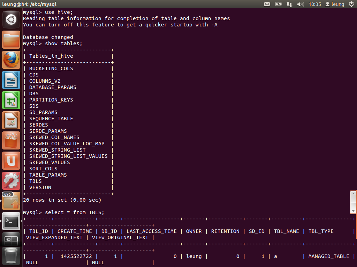
Task: Click the TBL_TYPE column header
Action: [321, 231]
